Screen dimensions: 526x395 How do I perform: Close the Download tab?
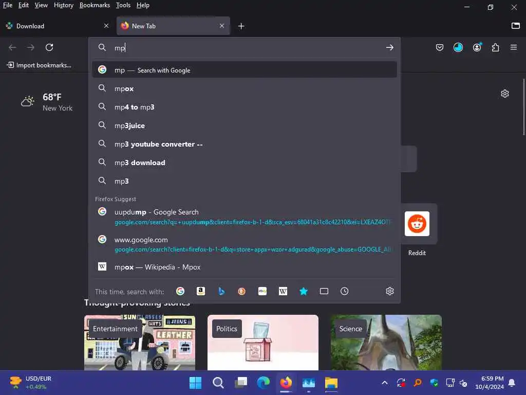[106, 26]
